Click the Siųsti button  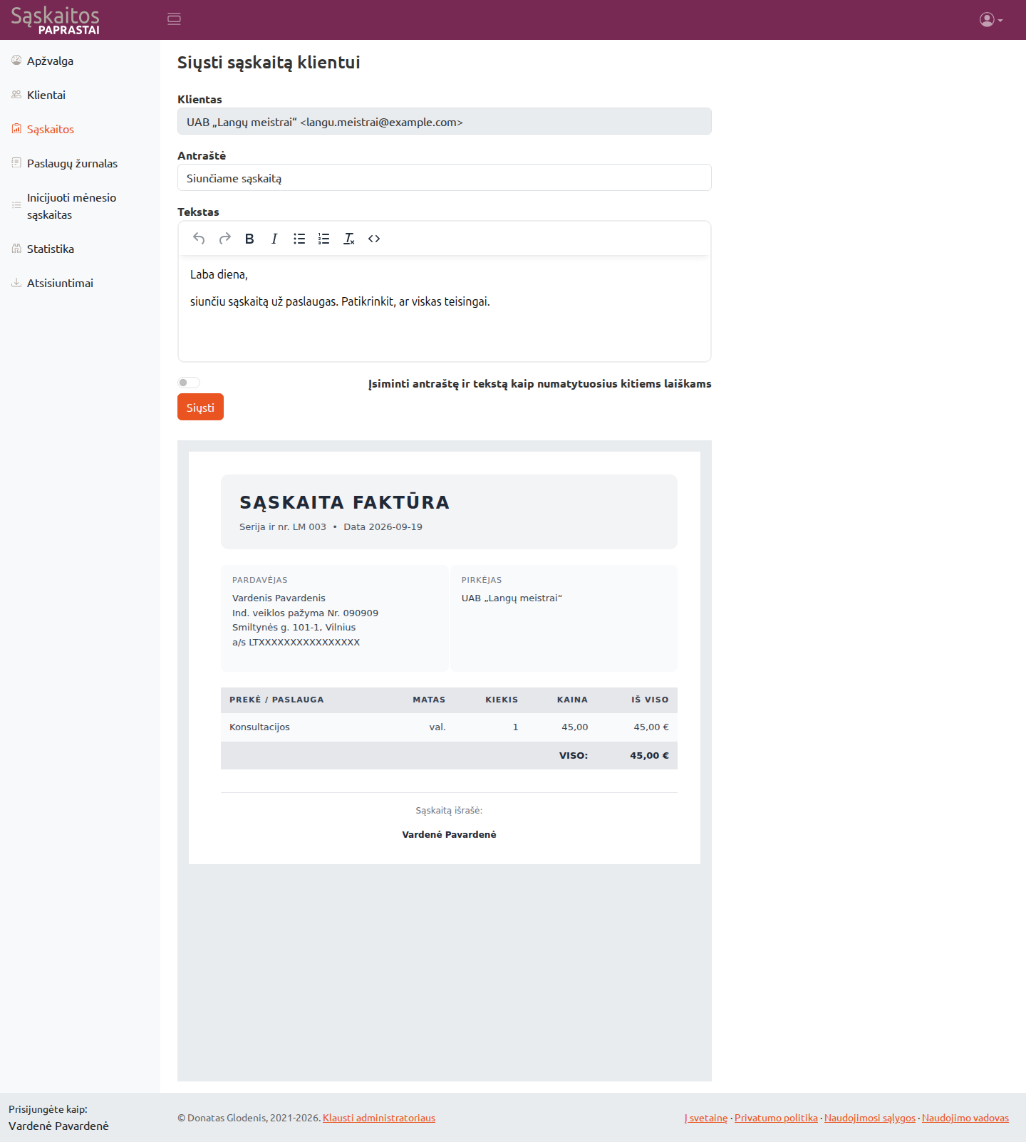tap(200, 407)
